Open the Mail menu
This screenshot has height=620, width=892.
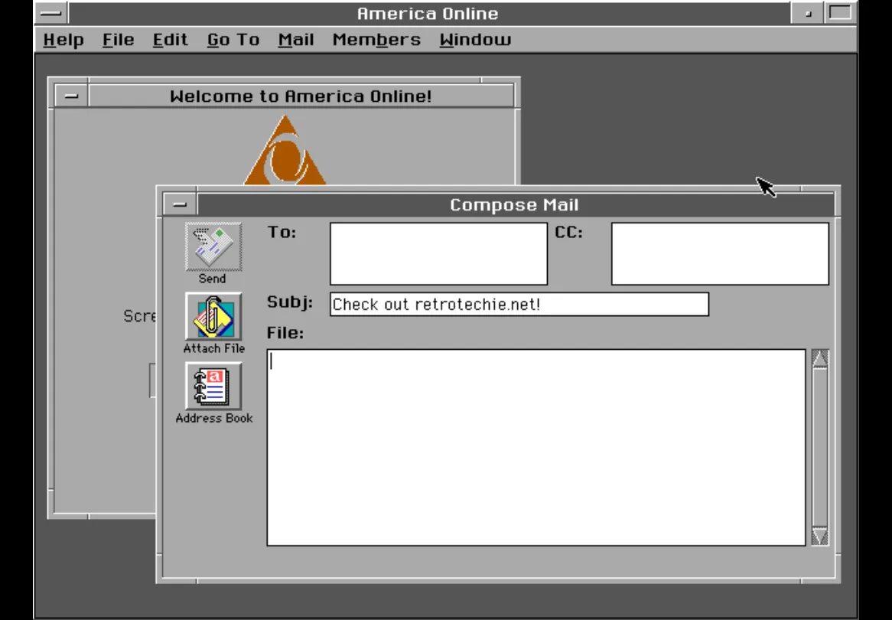pos(296,40)
